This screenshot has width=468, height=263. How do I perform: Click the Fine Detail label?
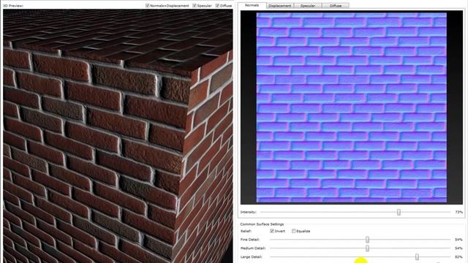click(250, 240)
